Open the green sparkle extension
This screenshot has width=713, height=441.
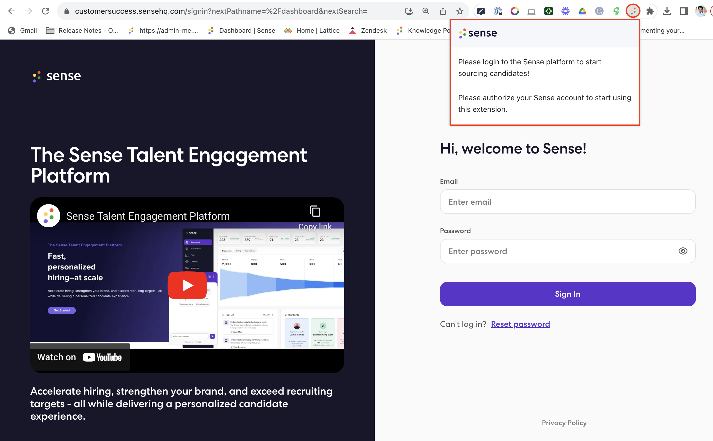tap(548, 11)
